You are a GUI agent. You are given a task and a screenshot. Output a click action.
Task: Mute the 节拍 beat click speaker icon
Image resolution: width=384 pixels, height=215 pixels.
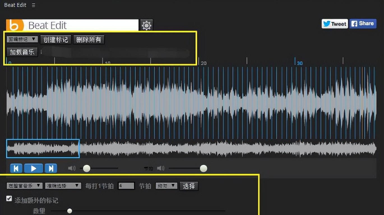coord(161,168)
